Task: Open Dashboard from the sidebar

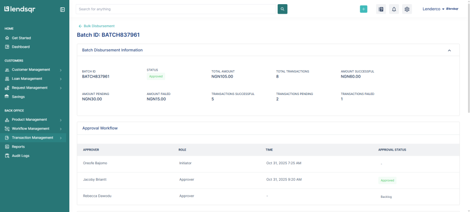Action: (x=21, y=47)
